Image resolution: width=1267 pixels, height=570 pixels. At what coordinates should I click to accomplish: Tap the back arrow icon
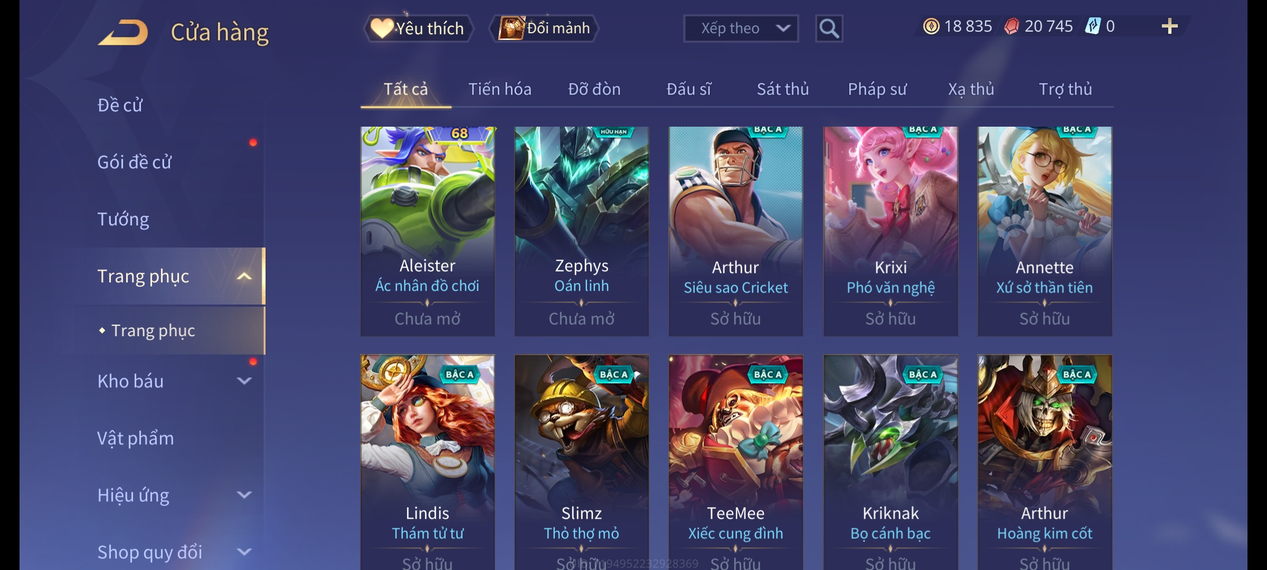(122, 32)
